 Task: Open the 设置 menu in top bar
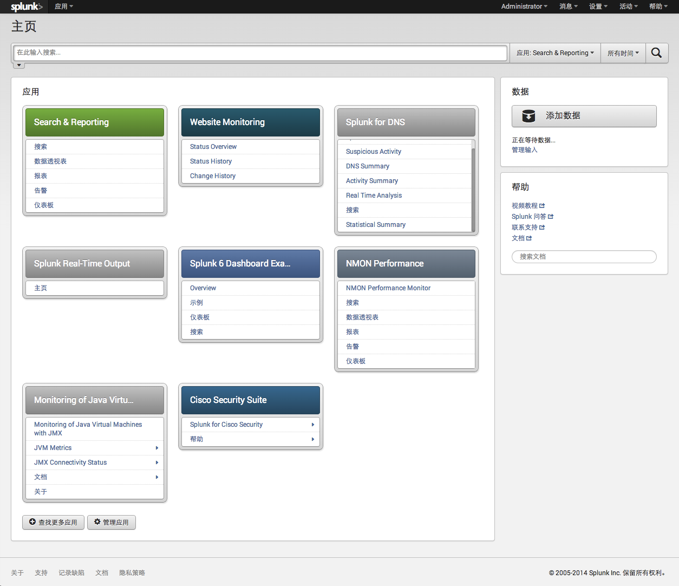[598, 6]
